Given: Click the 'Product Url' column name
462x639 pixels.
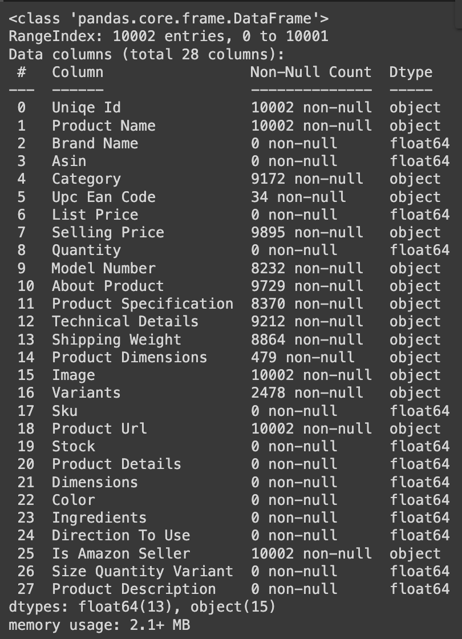Looking at the screenshot, I should tap(99, 428).
